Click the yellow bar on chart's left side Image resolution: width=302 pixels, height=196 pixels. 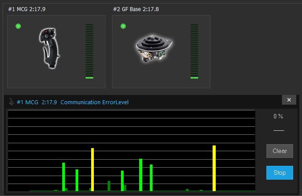(93, 169)
